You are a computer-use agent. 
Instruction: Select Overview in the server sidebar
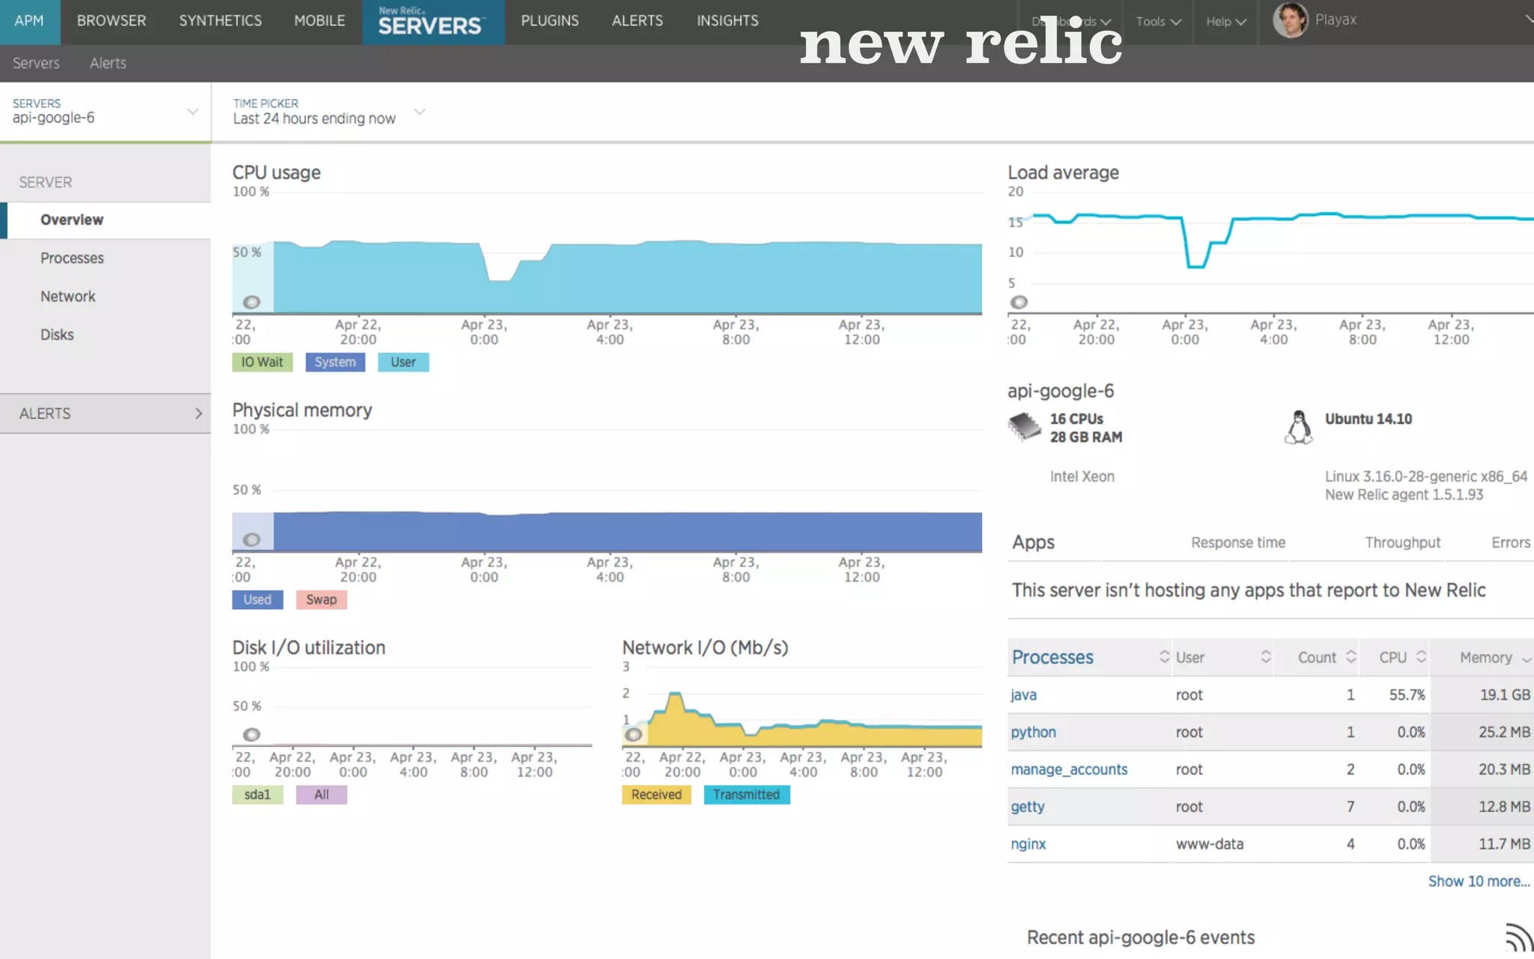coord(106,220)
